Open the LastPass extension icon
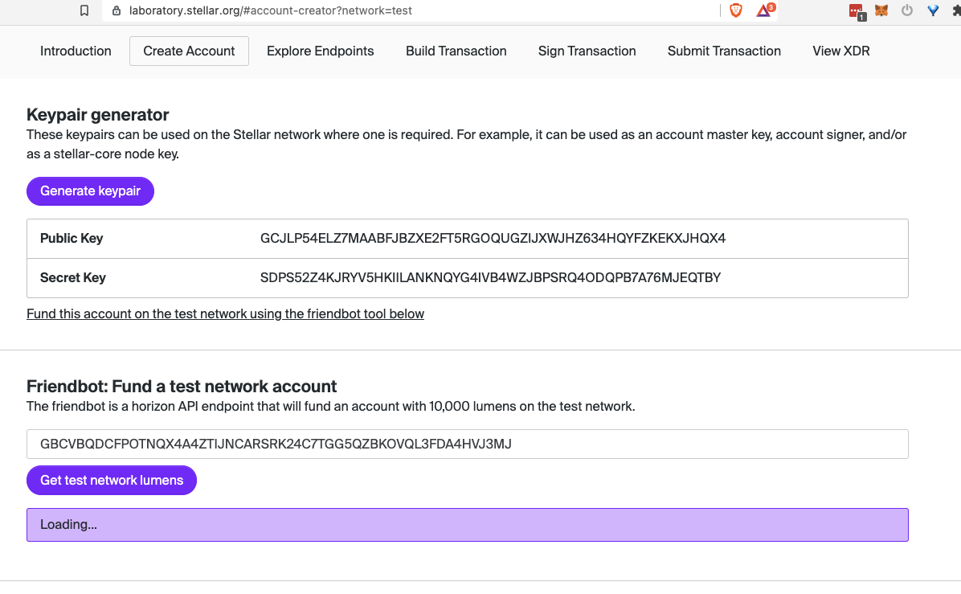961x594 pixels. 854,11
